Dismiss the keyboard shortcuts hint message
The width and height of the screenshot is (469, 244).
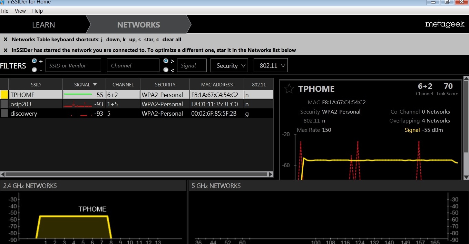coord(6,40)
